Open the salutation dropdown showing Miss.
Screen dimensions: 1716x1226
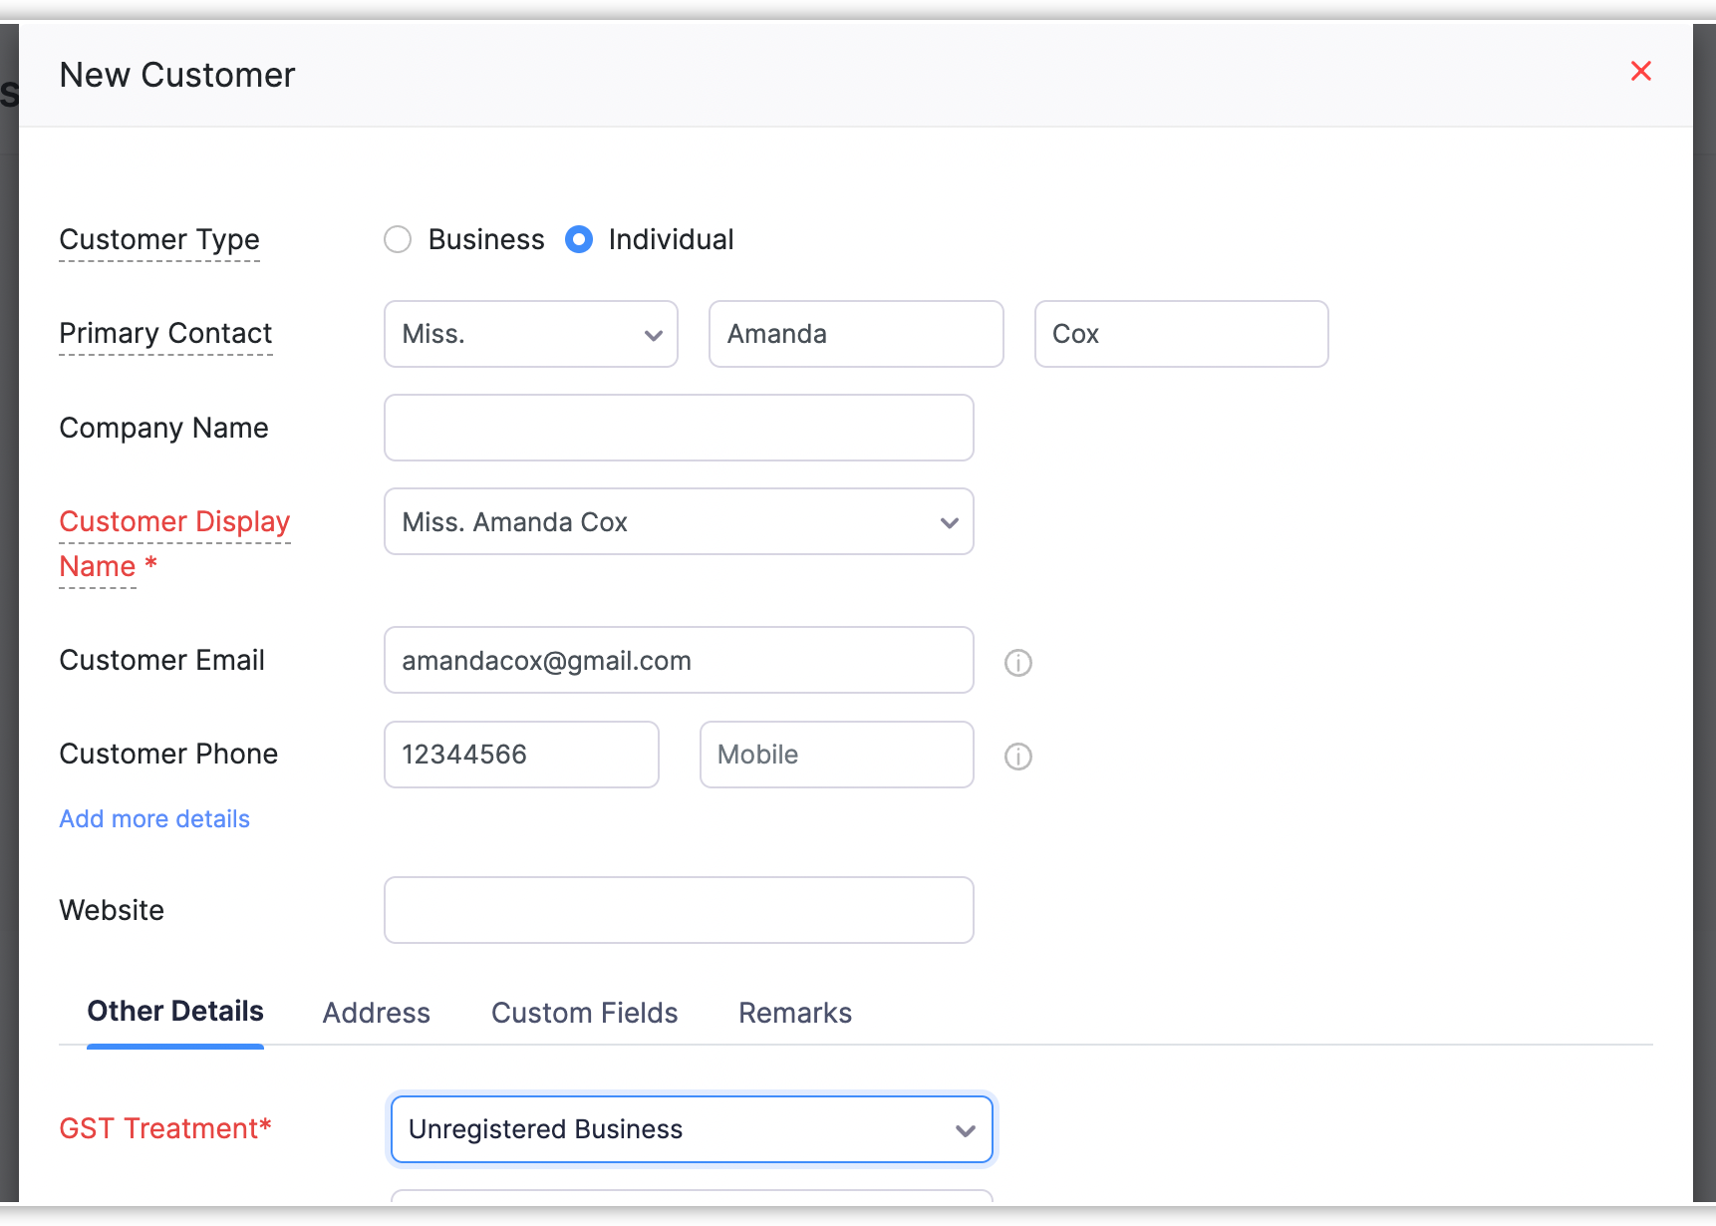tap(530, 334)
